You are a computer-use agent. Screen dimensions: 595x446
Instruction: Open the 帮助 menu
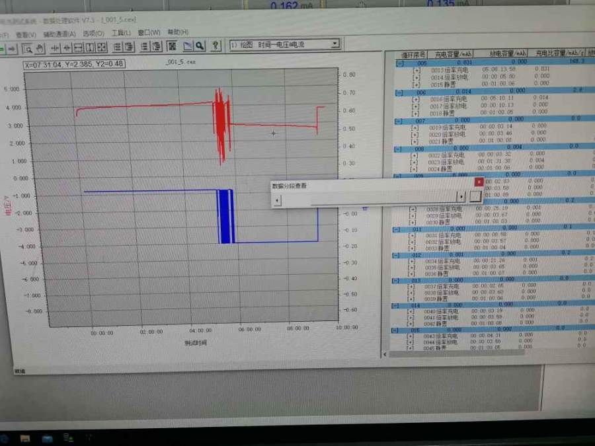(178, 32)
